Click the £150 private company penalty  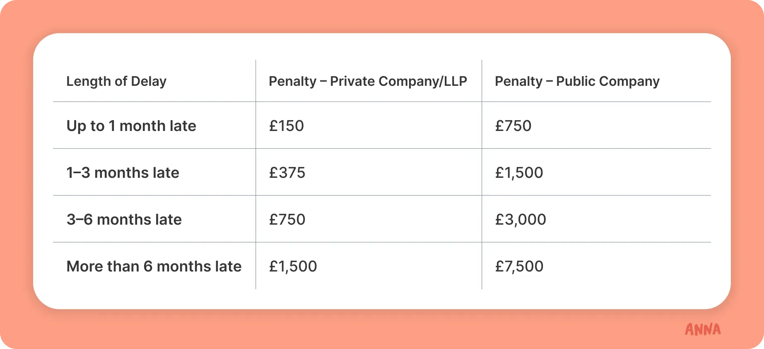click(287, 126)
